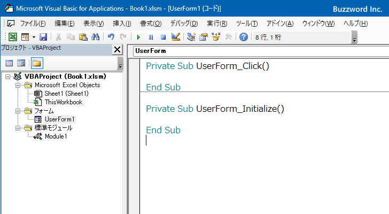Open the ツール(T) menu
Viewport: 389px width, 214px height.
[x=247, y=24]
